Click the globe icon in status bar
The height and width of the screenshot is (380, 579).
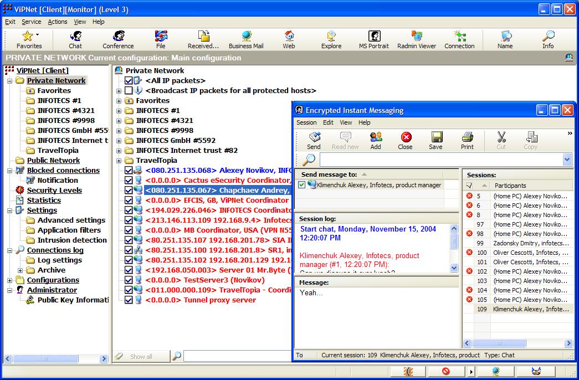coord(495,371)
